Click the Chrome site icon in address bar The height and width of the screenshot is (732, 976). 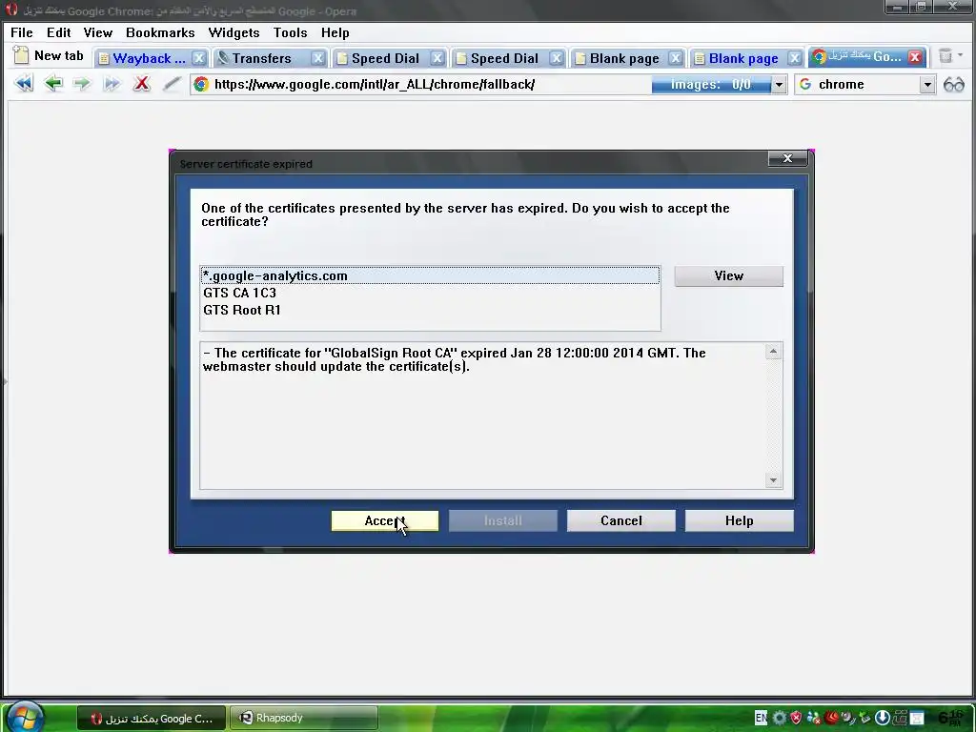(x=201, y=84)
